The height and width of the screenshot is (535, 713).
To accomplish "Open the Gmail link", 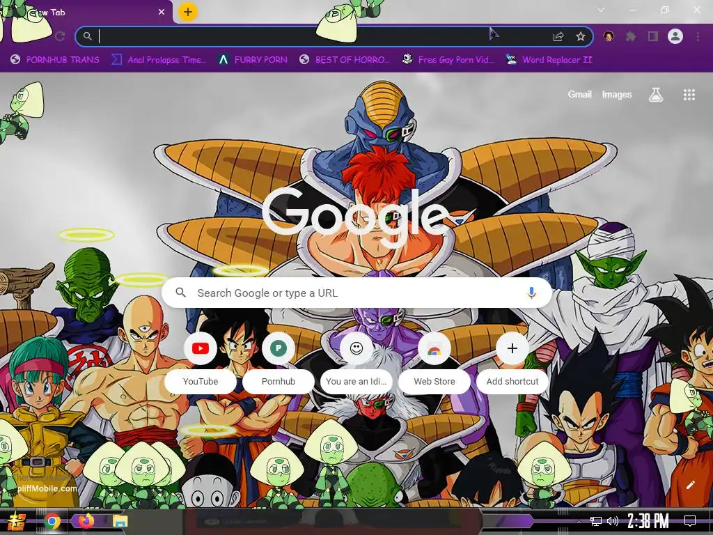I will coord(579,94).
